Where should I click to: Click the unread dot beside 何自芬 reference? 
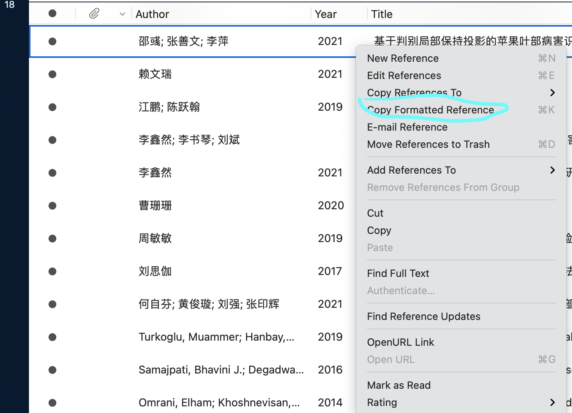[x=52, y=304]
